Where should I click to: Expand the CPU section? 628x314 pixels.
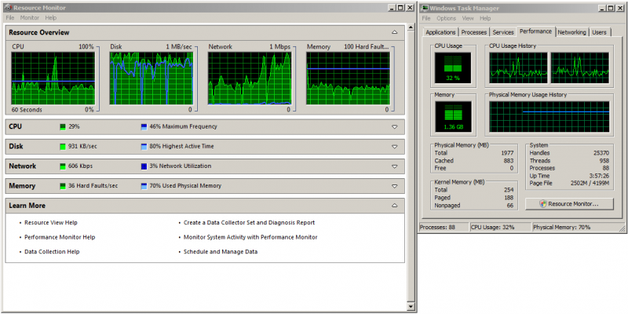coord(395,127)
